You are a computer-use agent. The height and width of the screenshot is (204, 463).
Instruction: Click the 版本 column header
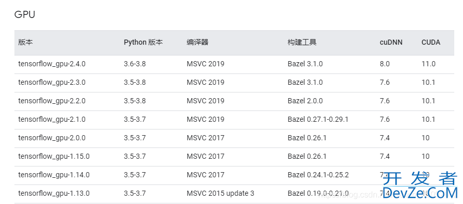pyautogui.click(x=25, y=43)
